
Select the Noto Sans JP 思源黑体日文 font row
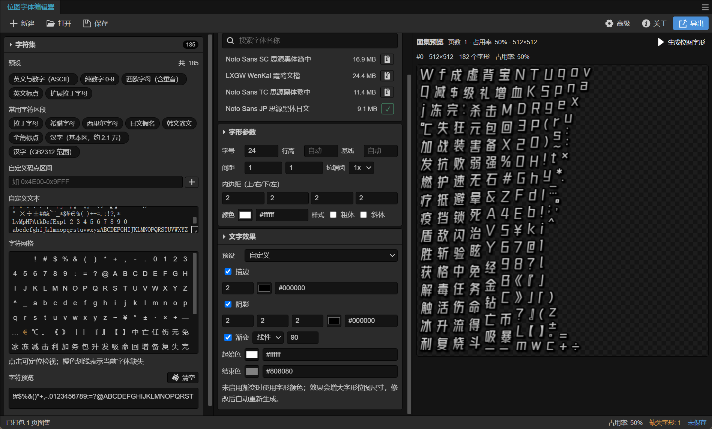[x=310, y=109]
